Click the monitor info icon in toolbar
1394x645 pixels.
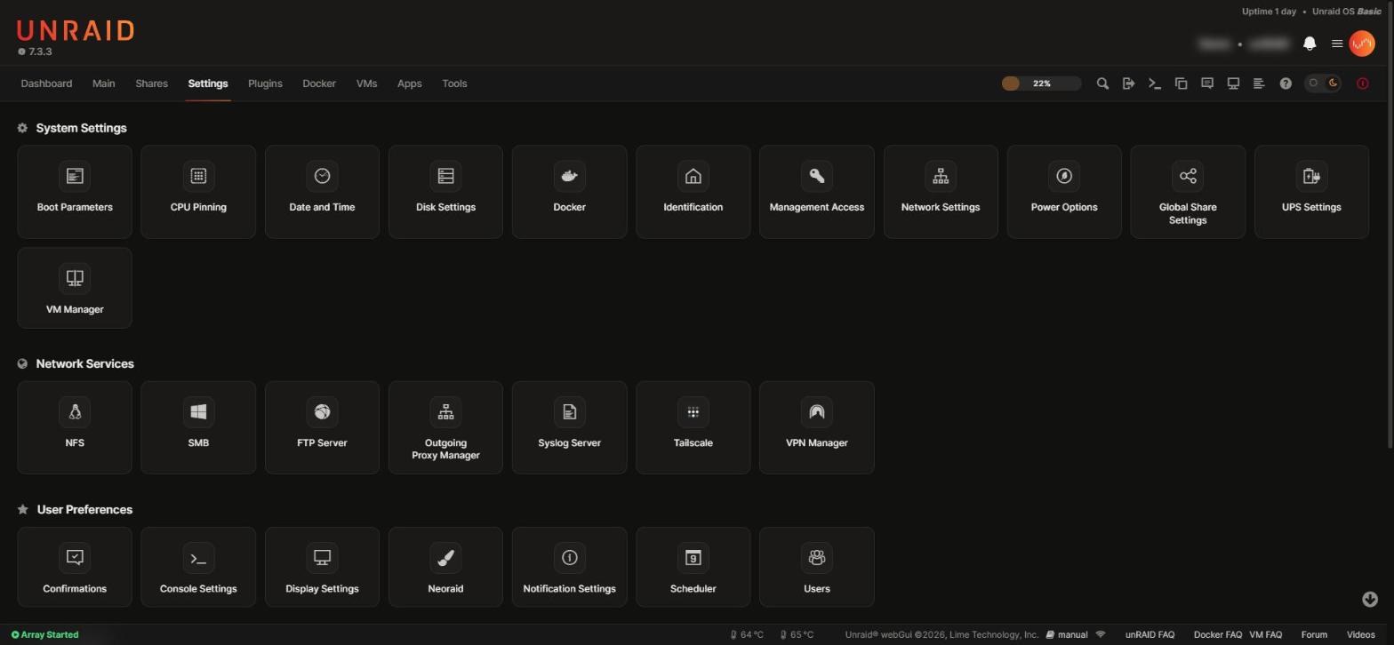coord(1233,84)
